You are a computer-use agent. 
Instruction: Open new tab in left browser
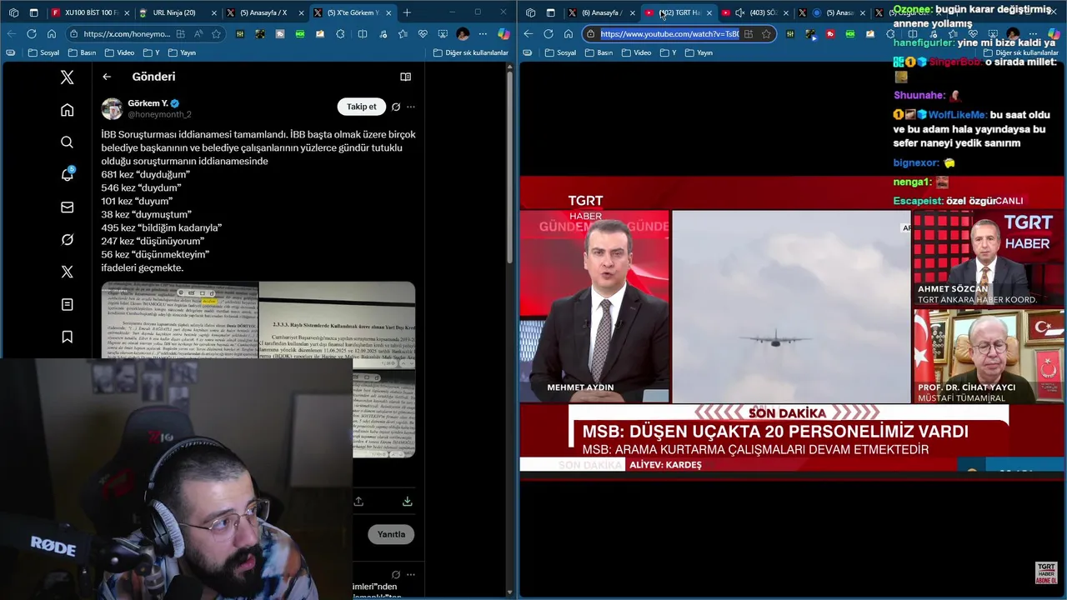pyautogui.click(x=407, y=12)
